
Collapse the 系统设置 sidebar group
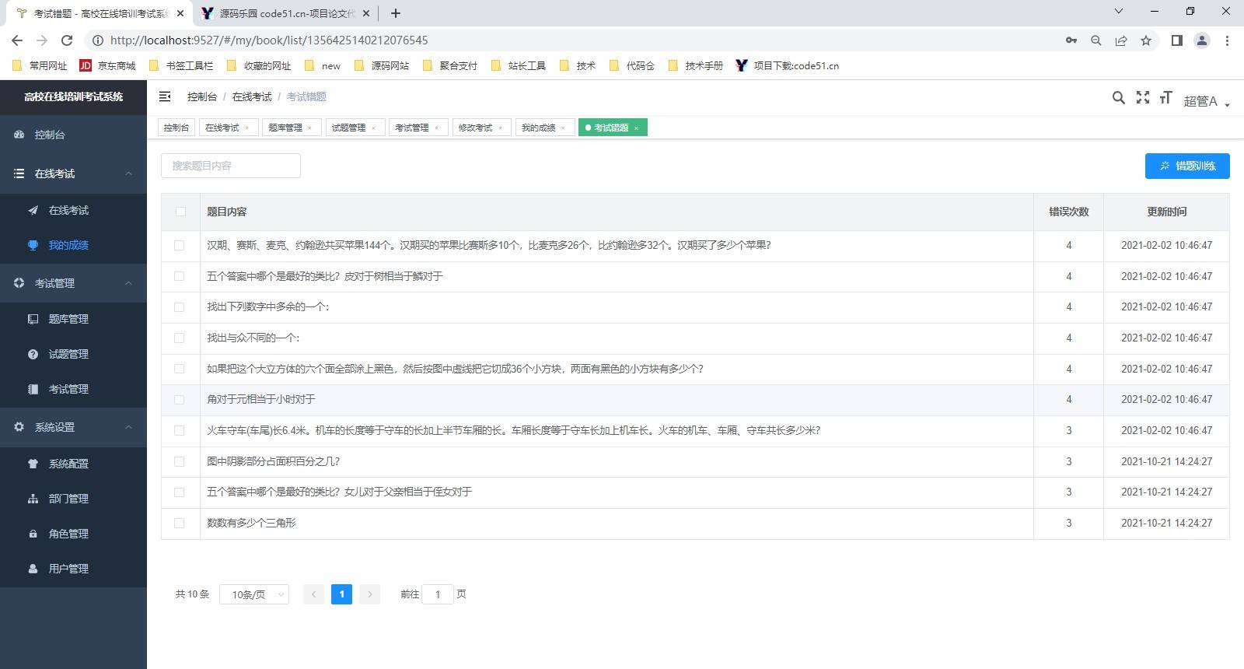73,427
